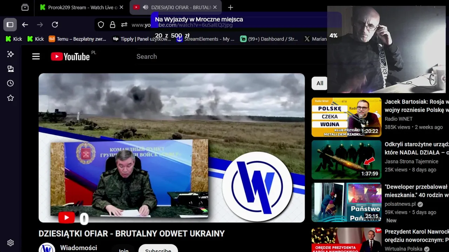This screenshot has width=449, height=252.
Task: Close the DZIESIĄTKI OFIAR tab
Action: [215, 7]
